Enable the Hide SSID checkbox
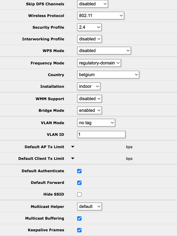Screen dimensions: 177x236 79,194
